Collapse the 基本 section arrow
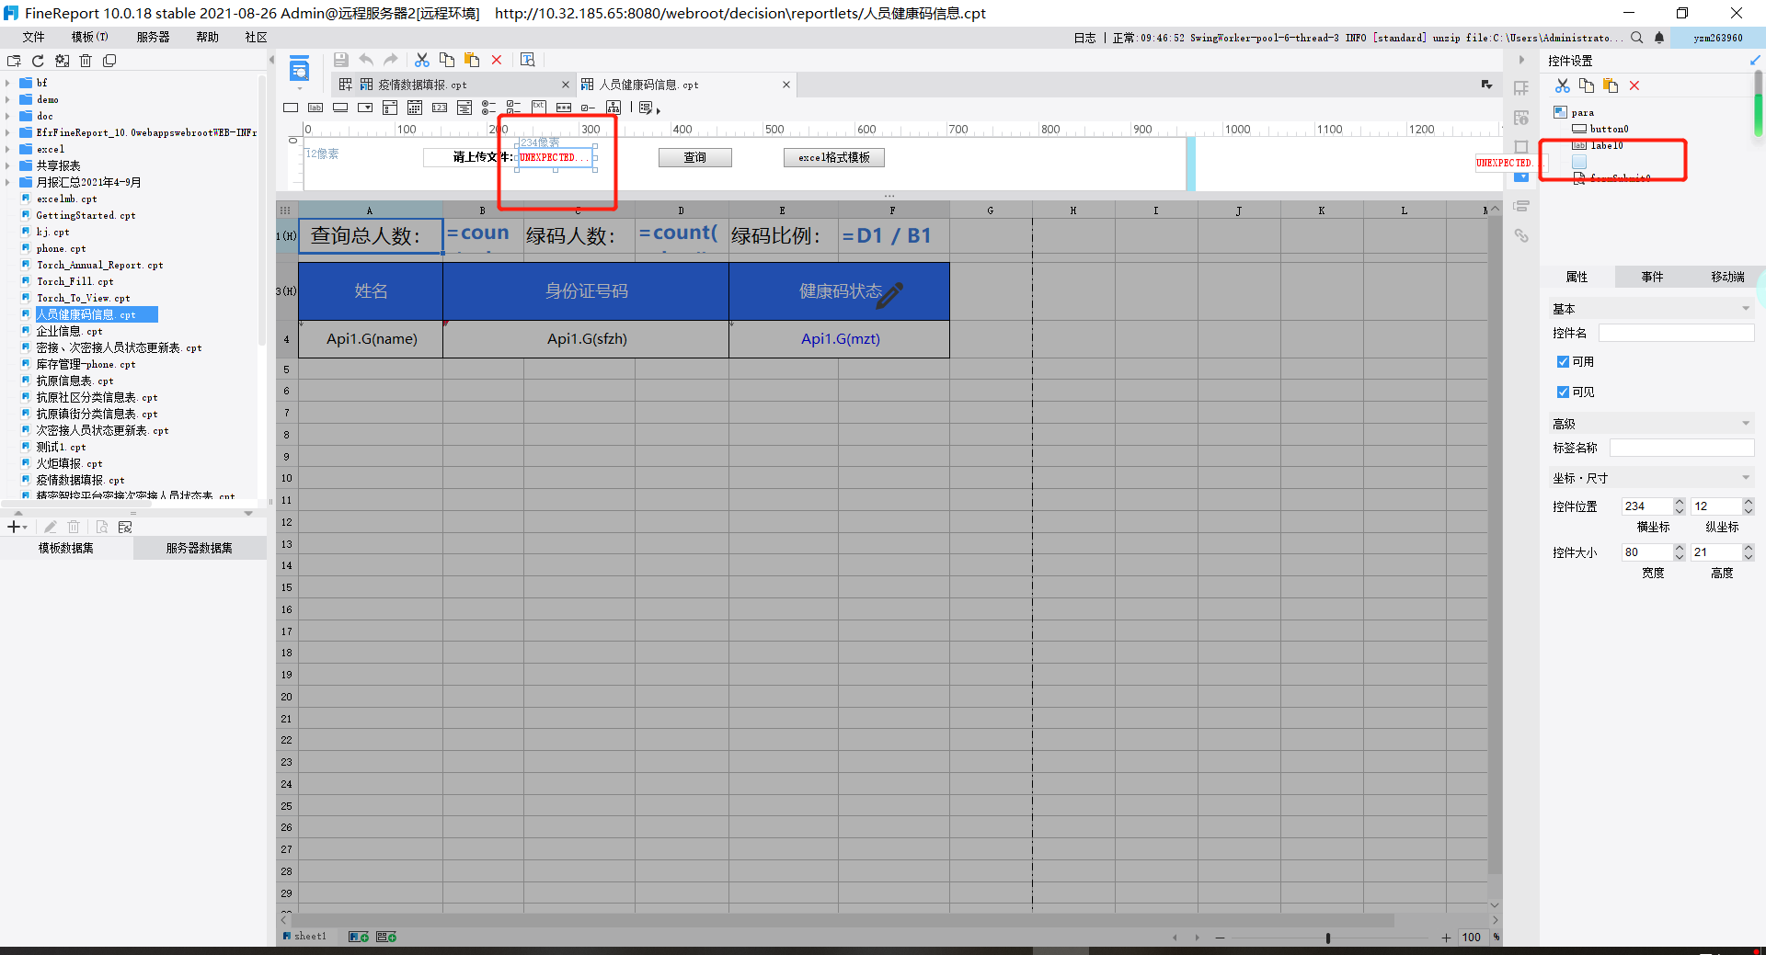The height and width of the screenshot is (955, 1766). point(1745,309)
